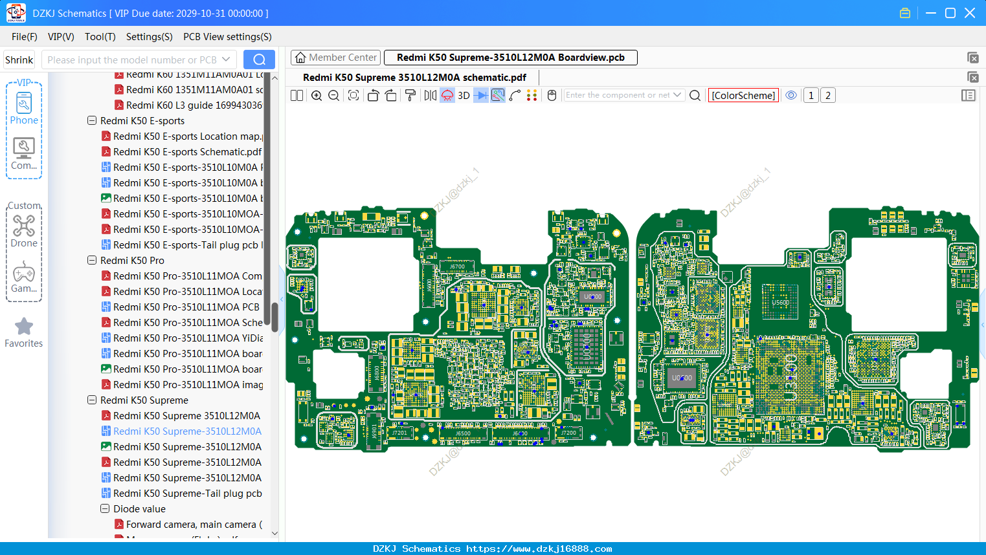
Task: Click the red circular highlight tool icon
Action: click(x=447, y=96)
